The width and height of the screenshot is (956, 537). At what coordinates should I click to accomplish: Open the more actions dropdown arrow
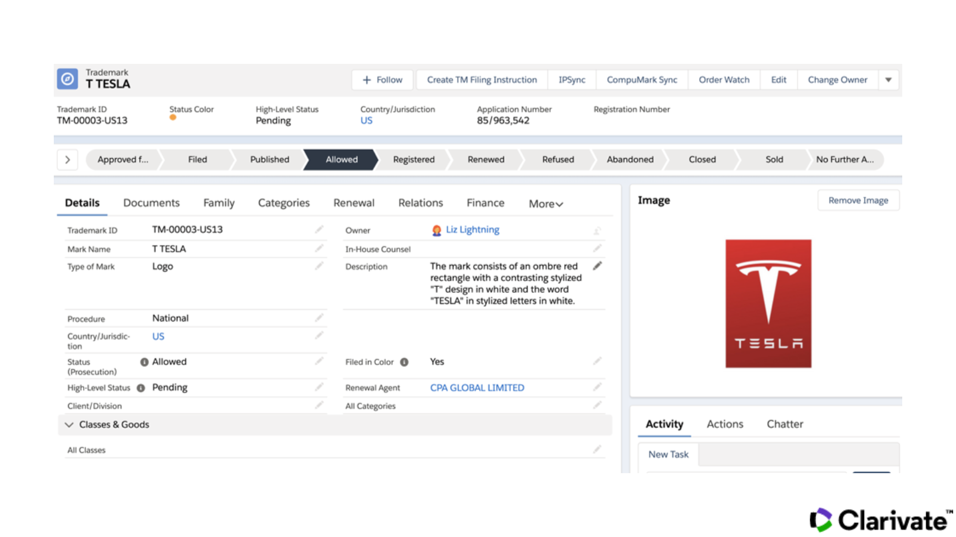pos(888,79)
